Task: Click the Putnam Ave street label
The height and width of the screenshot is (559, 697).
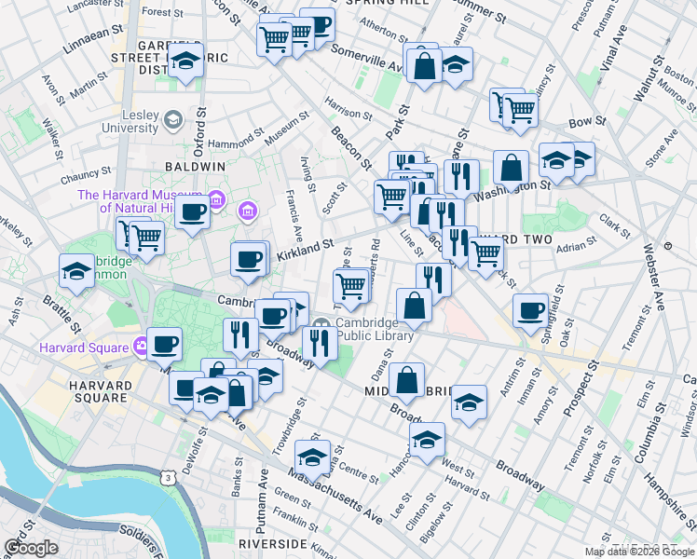Action: coord(262,501)
